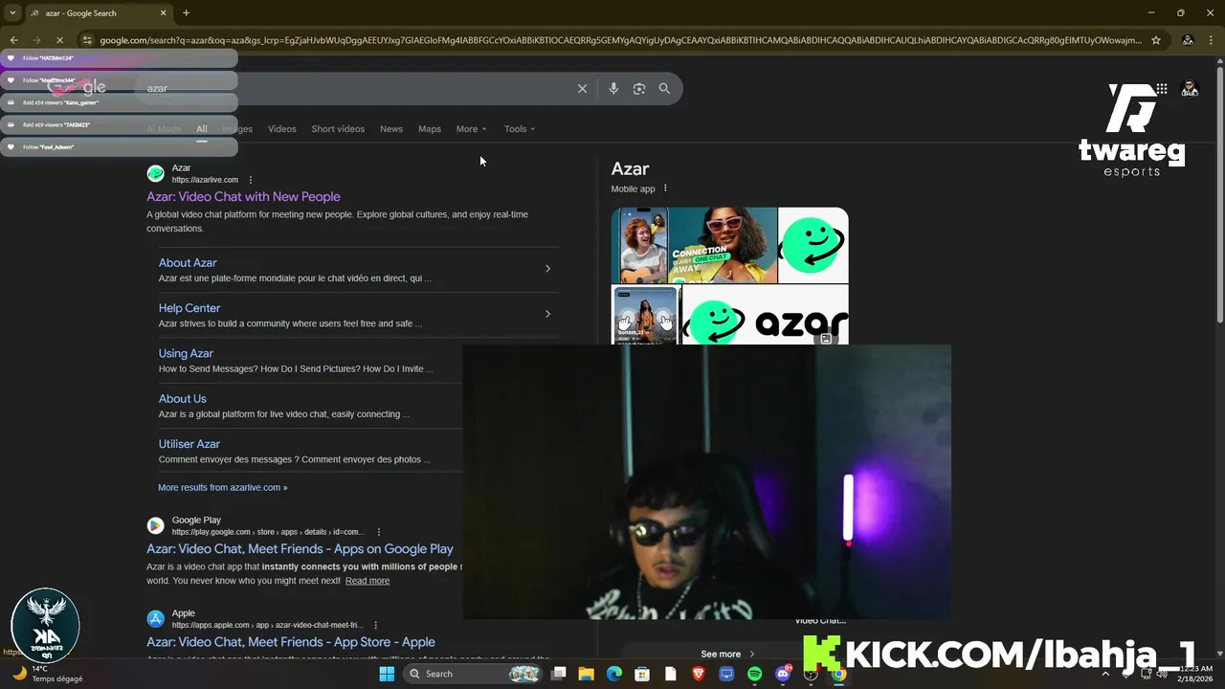Open the Chrome profile icon in the toolbar
The width and height of the screenshot is (1225, 689).
pos(1188,40)
